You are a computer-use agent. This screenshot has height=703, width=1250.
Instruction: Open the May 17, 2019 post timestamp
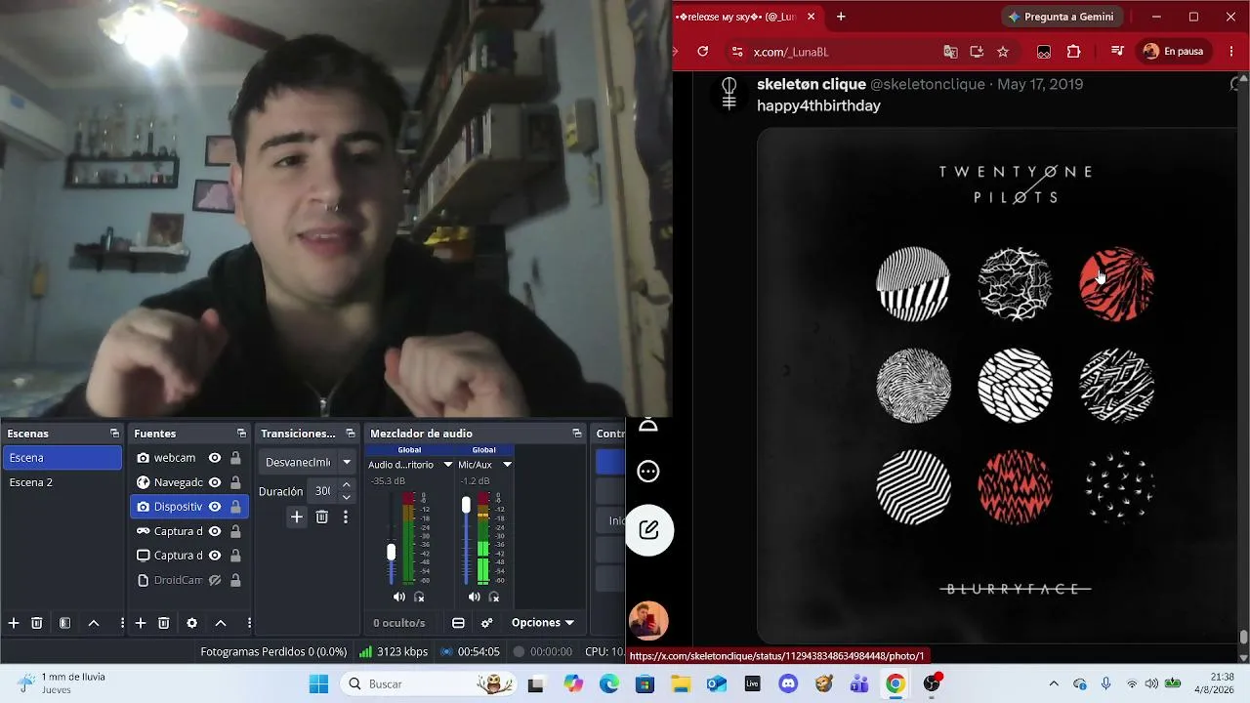click(x=1040, y=85)
